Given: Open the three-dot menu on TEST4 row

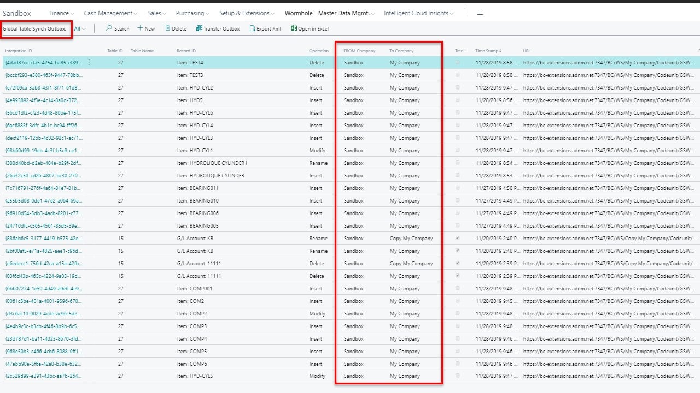Looking at the screenshot, I should 89,63.
